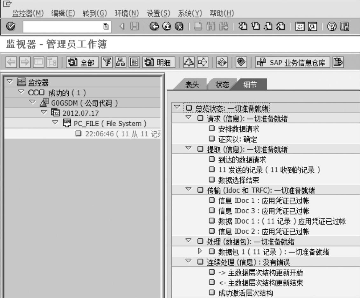The image size is (360, 298).
Task: Open the 转到(G) menu
Action: pyautogui.click(x=95, y=13)
